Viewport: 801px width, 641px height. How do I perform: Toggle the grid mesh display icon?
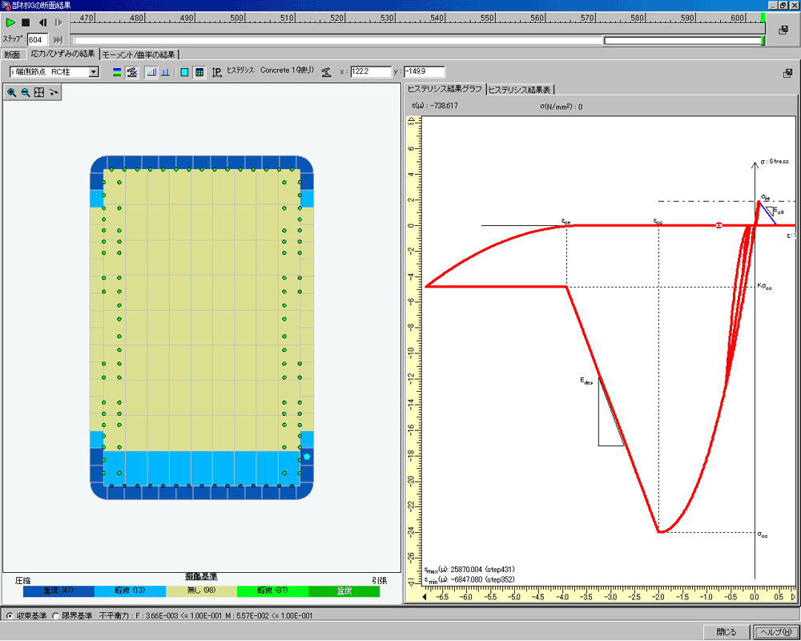click(199, 72)
